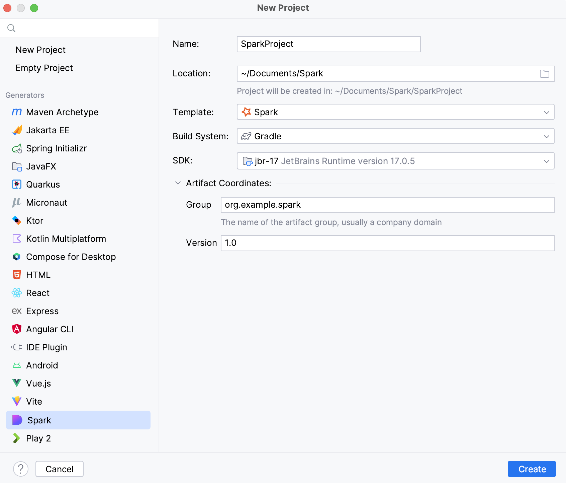The image size is (566, 483).
Task: Click the Cancel button
Action: click(x=60, y=469)
